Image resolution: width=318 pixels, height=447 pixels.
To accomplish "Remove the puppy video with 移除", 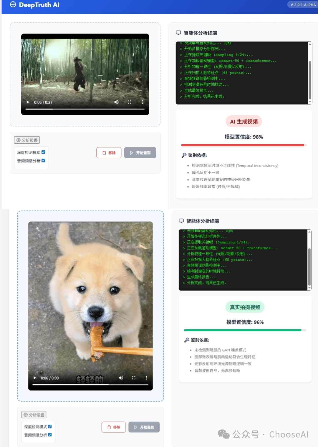I will (x=114, y=427).
